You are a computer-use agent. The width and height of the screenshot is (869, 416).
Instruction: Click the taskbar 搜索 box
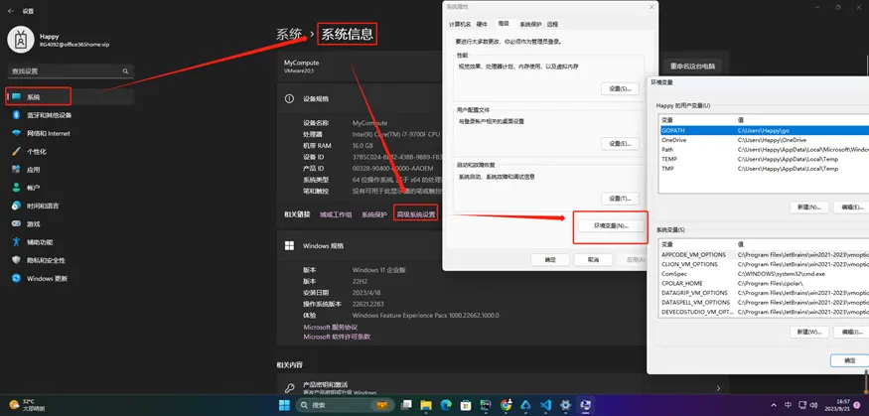coord(343,405)
